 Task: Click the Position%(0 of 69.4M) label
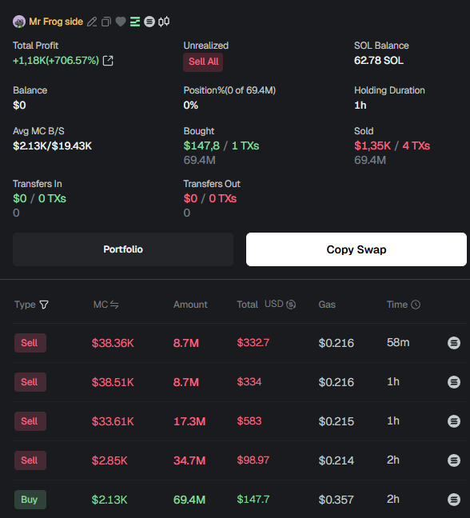click(x=229, y=90)
